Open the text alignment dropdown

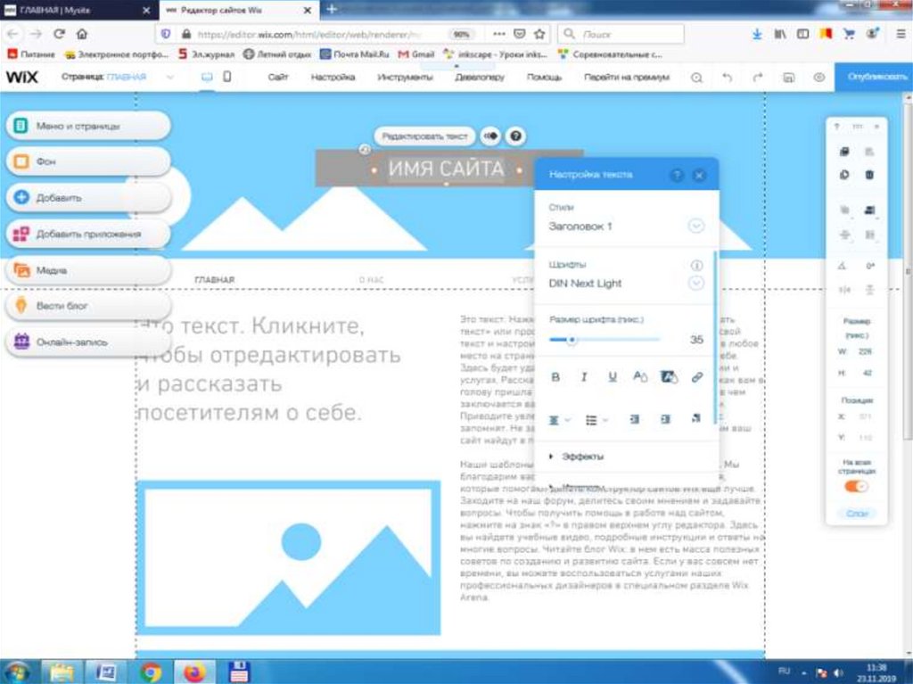click(559, 419)
